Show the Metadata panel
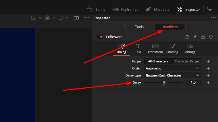Viewport: 218px width, 122px height. (157, 9)
